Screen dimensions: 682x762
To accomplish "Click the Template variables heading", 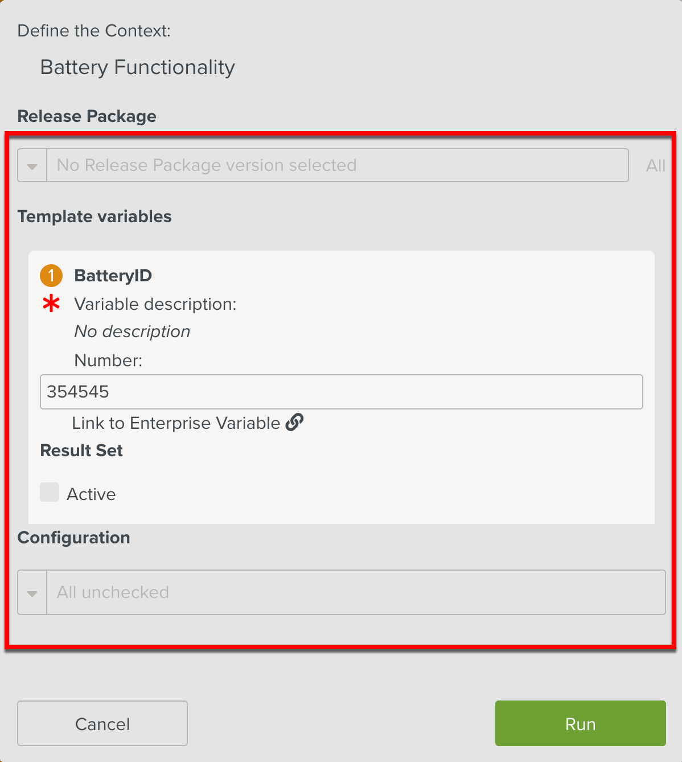I will [x=95, y=216].
